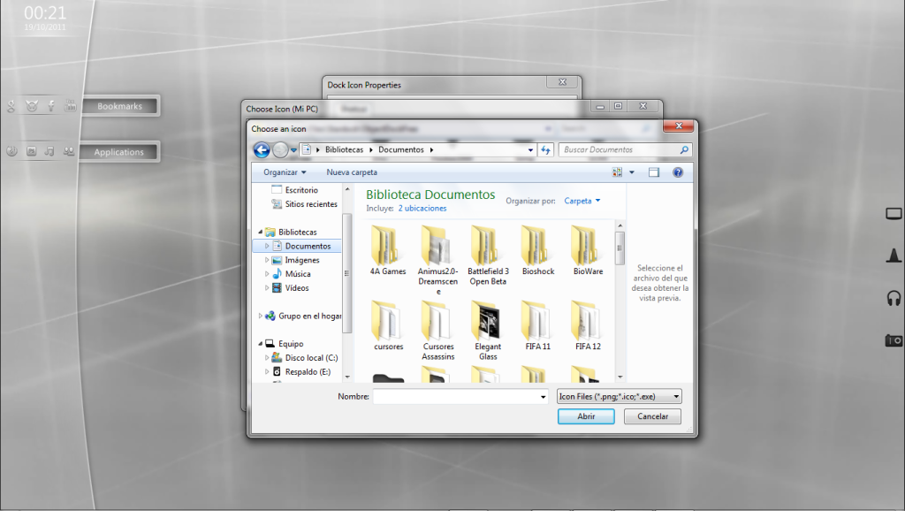Open the view options dropdown arrow

click(631, 172)
